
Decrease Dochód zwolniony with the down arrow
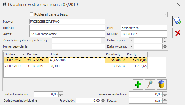pyautogui.click(x=61, y=96)
